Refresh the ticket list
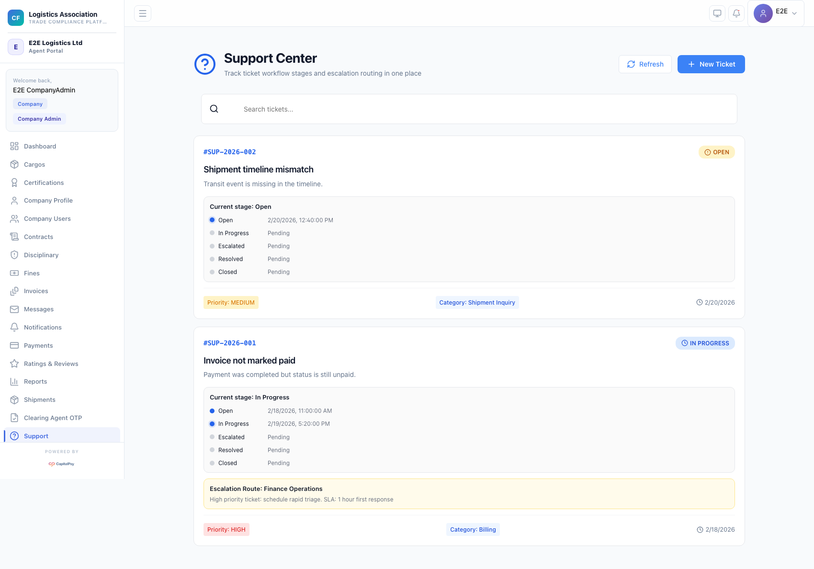This screenshot has width=814, height=569. (645, 64)
